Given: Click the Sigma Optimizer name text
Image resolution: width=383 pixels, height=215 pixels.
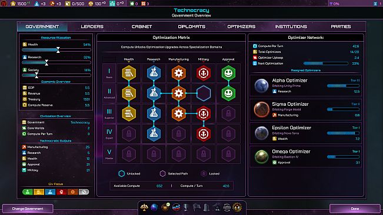Looking at the screenshot, I should pos(290,104).
